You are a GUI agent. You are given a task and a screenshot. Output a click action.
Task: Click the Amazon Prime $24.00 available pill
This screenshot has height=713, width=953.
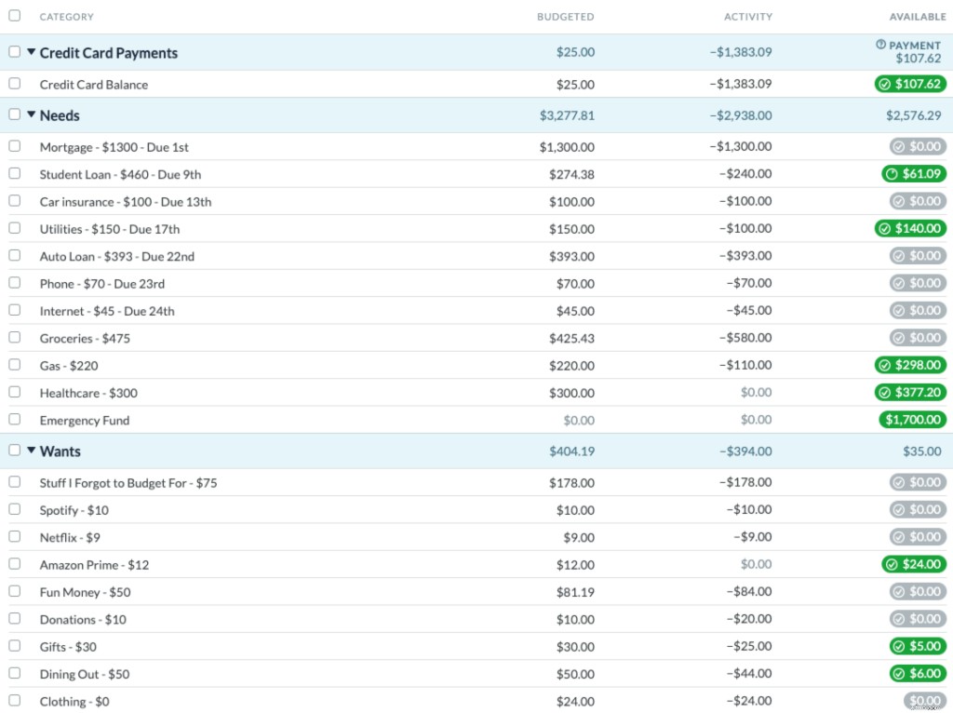tap(913, 564)
